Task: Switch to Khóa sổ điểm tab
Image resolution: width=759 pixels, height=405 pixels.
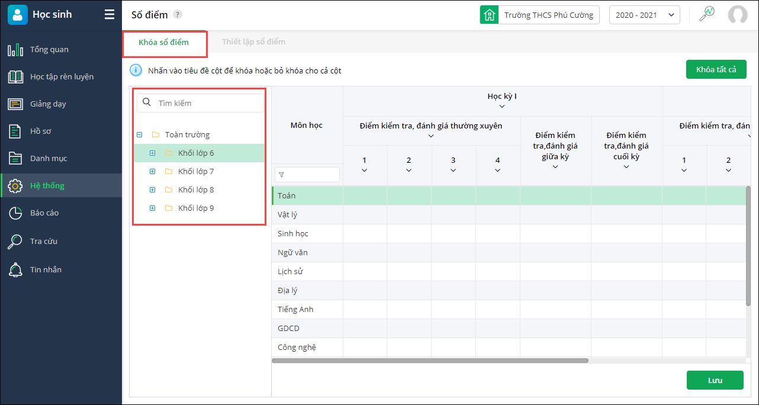Action: (164, 42)
